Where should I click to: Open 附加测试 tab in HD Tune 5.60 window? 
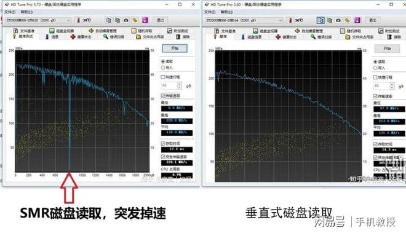click(x=389, y=31)
